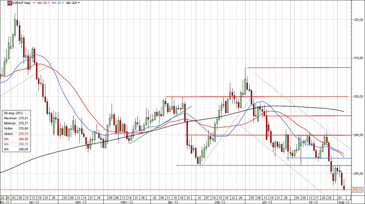Screen dimensions: 365x204
Task: Click the Minimum 275,71 row
Action: [16, 123]
